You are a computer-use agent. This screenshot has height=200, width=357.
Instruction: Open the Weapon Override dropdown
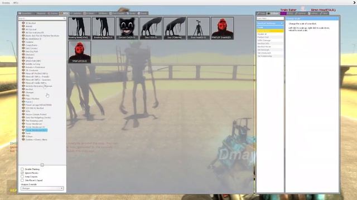click(x=42, y=188)
